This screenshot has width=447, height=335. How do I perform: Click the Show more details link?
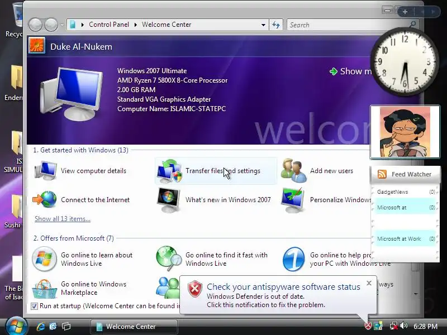(x=351, y=71)
